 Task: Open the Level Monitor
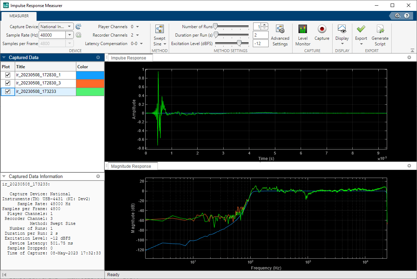[x=302, y=34]
